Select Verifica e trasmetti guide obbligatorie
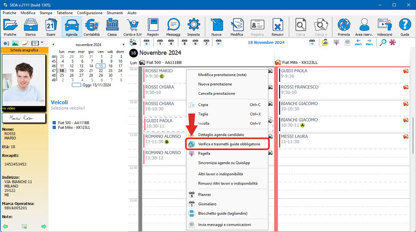 tap(229, 144)
